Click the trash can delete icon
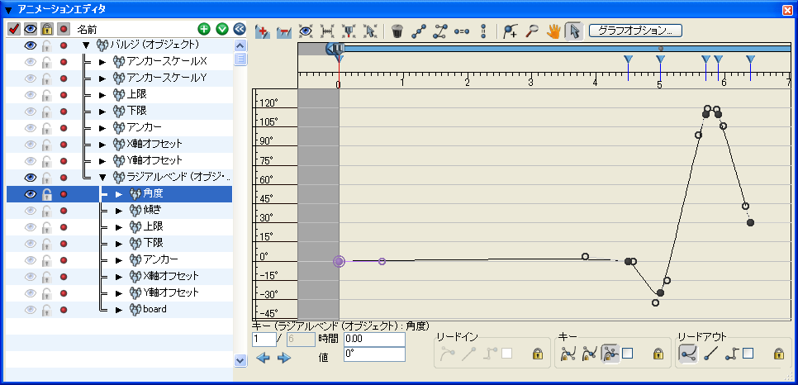Image resolution: width=798 pixels, height=385 pixels. [397, 31]
